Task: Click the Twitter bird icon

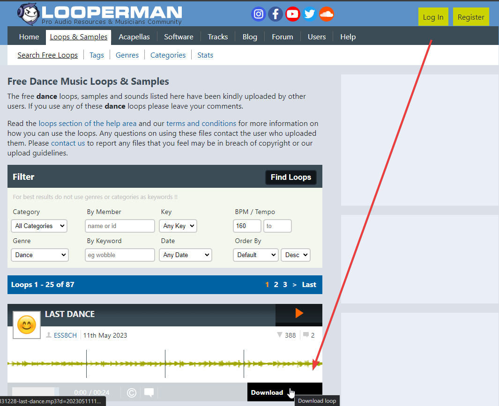Action: click(309, 15)
